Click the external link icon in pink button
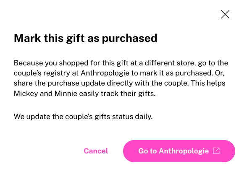The width and height of the screenshot is (252, 174). pos(216,151)
